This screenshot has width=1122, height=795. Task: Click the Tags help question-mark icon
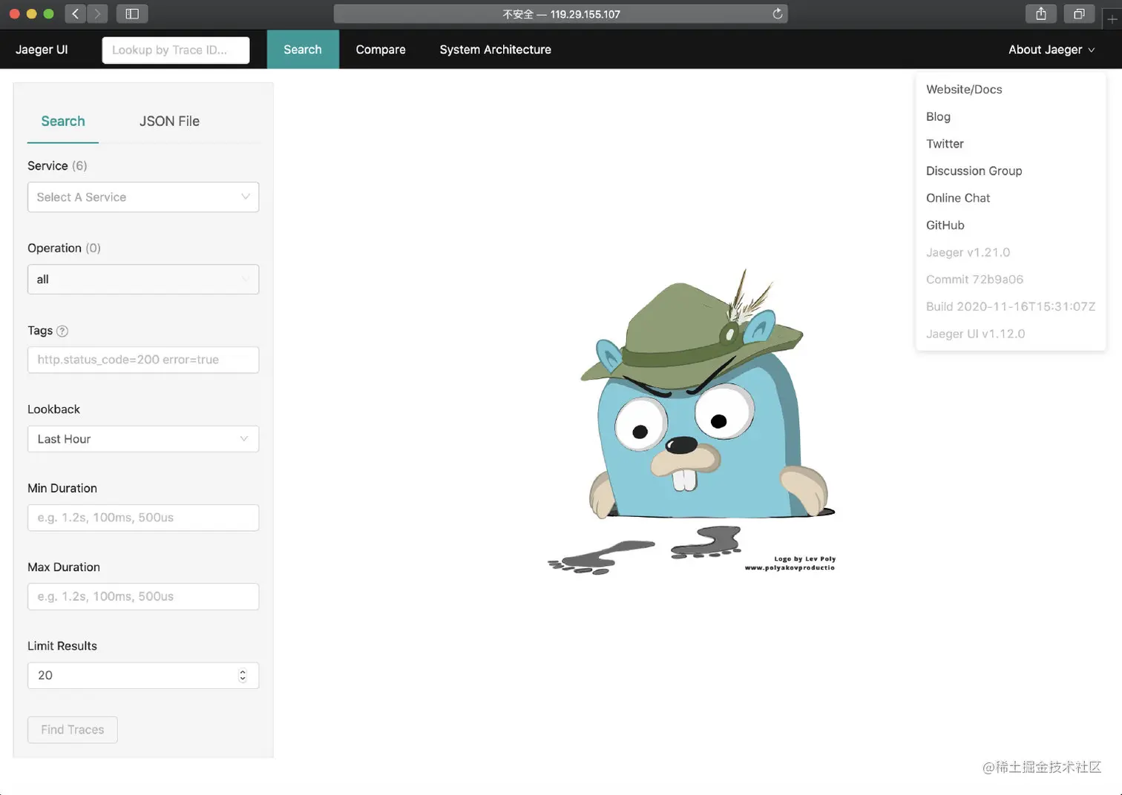click(x=62, y=331)
